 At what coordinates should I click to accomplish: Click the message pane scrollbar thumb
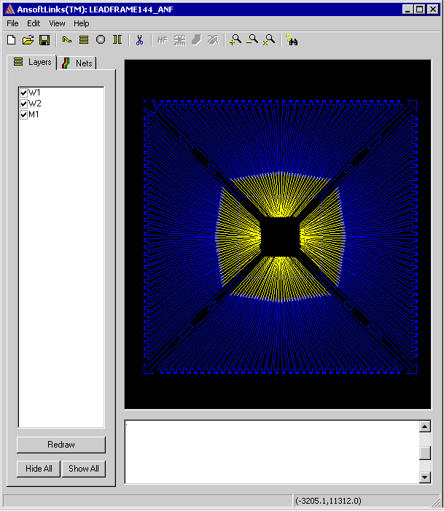point(425,453)
